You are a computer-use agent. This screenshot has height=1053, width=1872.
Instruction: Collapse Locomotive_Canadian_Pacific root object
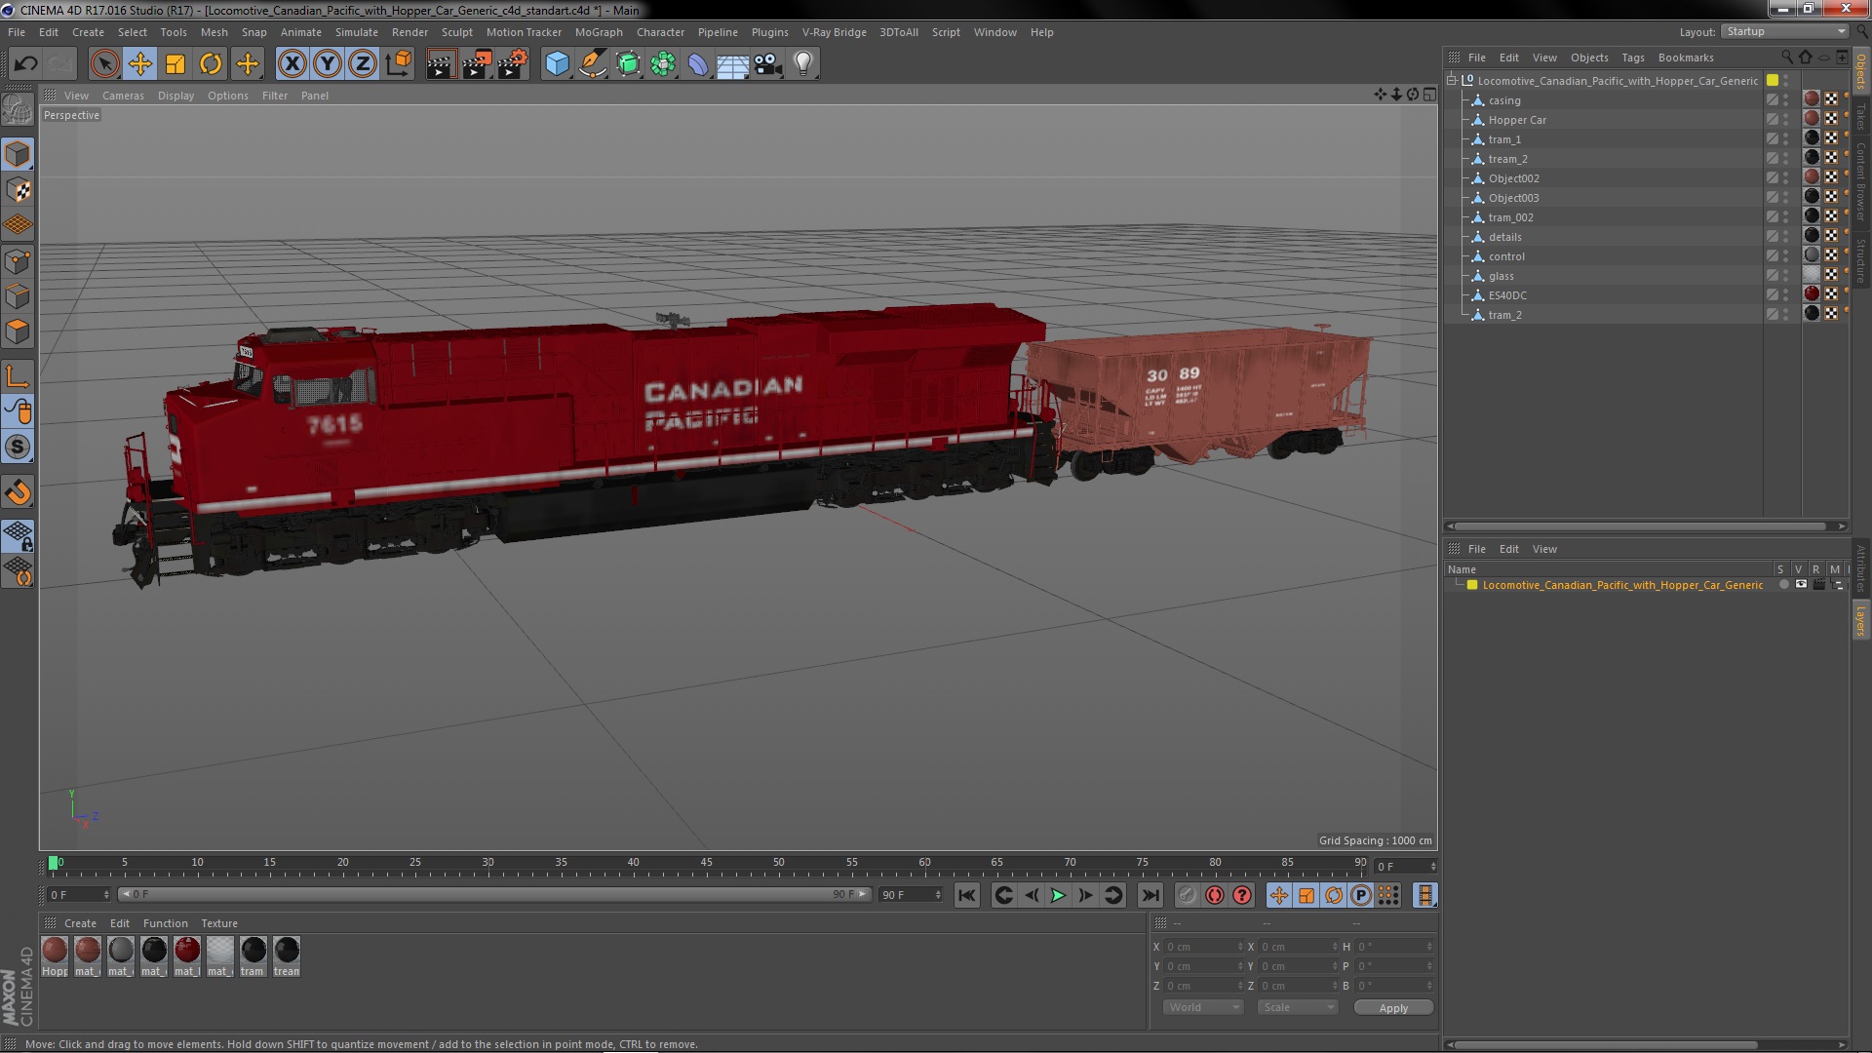click(x=1452, y=80)
